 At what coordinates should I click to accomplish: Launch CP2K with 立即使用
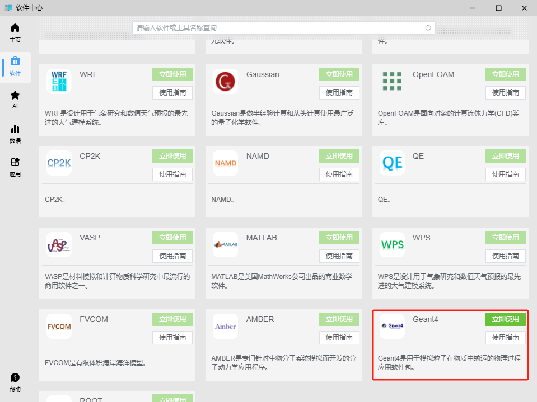pos(172,156)
